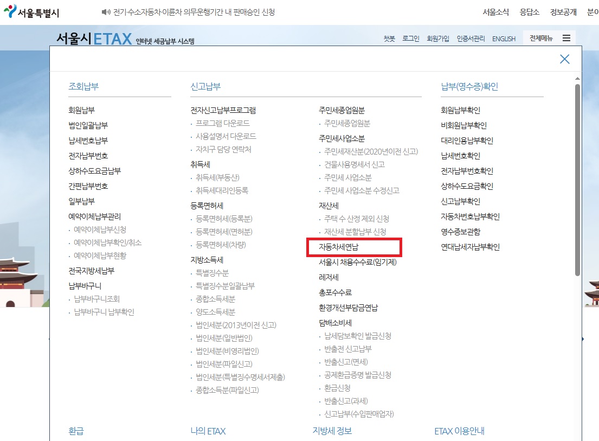This screenshot has width=599, height=441.
Task: Open 인증서관리 from the top navigation
Action: 471,38
